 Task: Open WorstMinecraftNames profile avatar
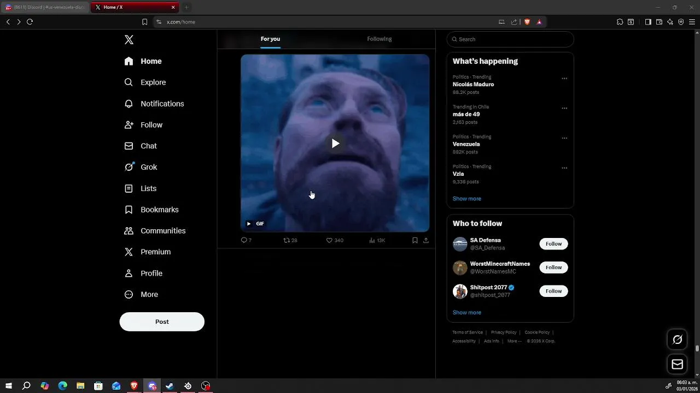click(x=460, y=267)
